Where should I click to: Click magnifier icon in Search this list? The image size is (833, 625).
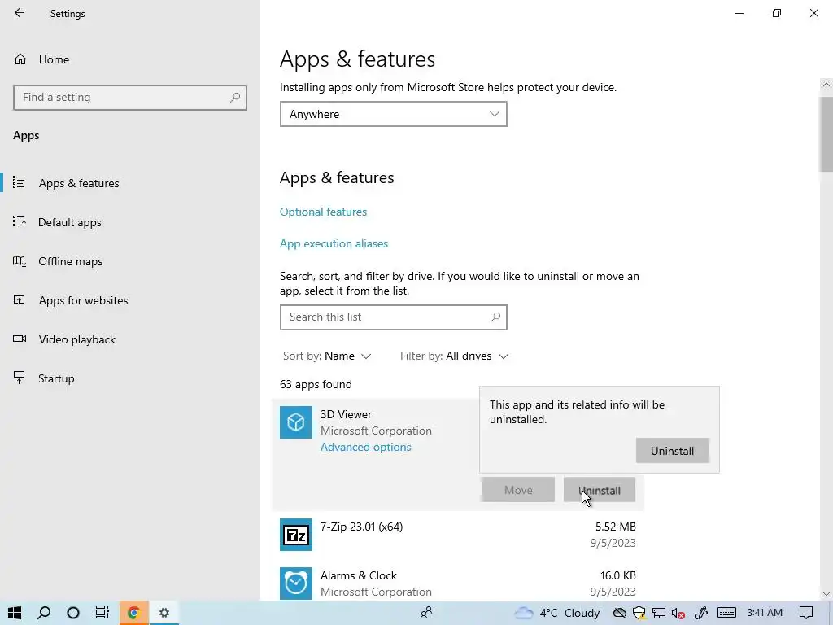pos(495,317)
